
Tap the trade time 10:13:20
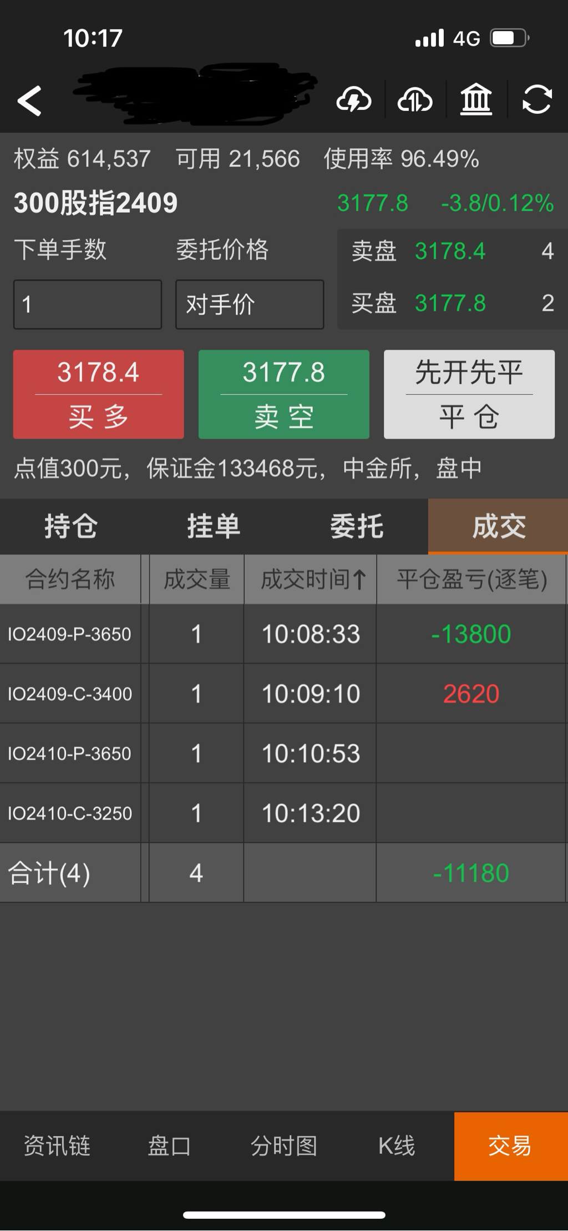point(311,813)
